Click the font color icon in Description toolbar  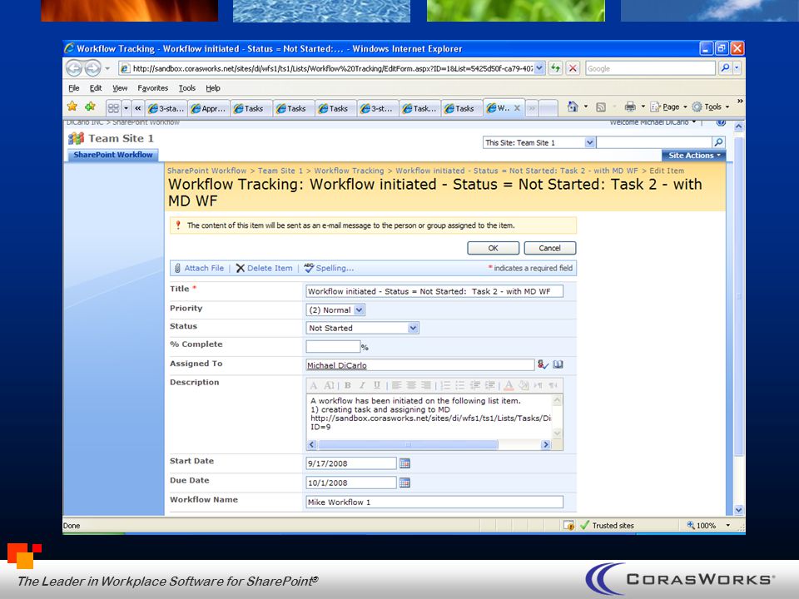tap(508, 385)
